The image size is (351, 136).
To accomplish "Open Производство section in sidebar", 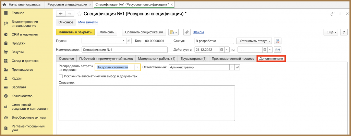I will [x=22, y=70].
